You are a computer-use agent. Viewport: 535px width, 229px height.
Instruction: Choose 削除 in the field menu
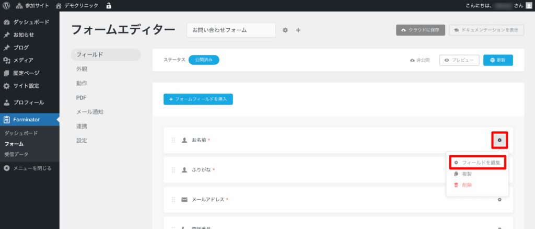(467, 185)
